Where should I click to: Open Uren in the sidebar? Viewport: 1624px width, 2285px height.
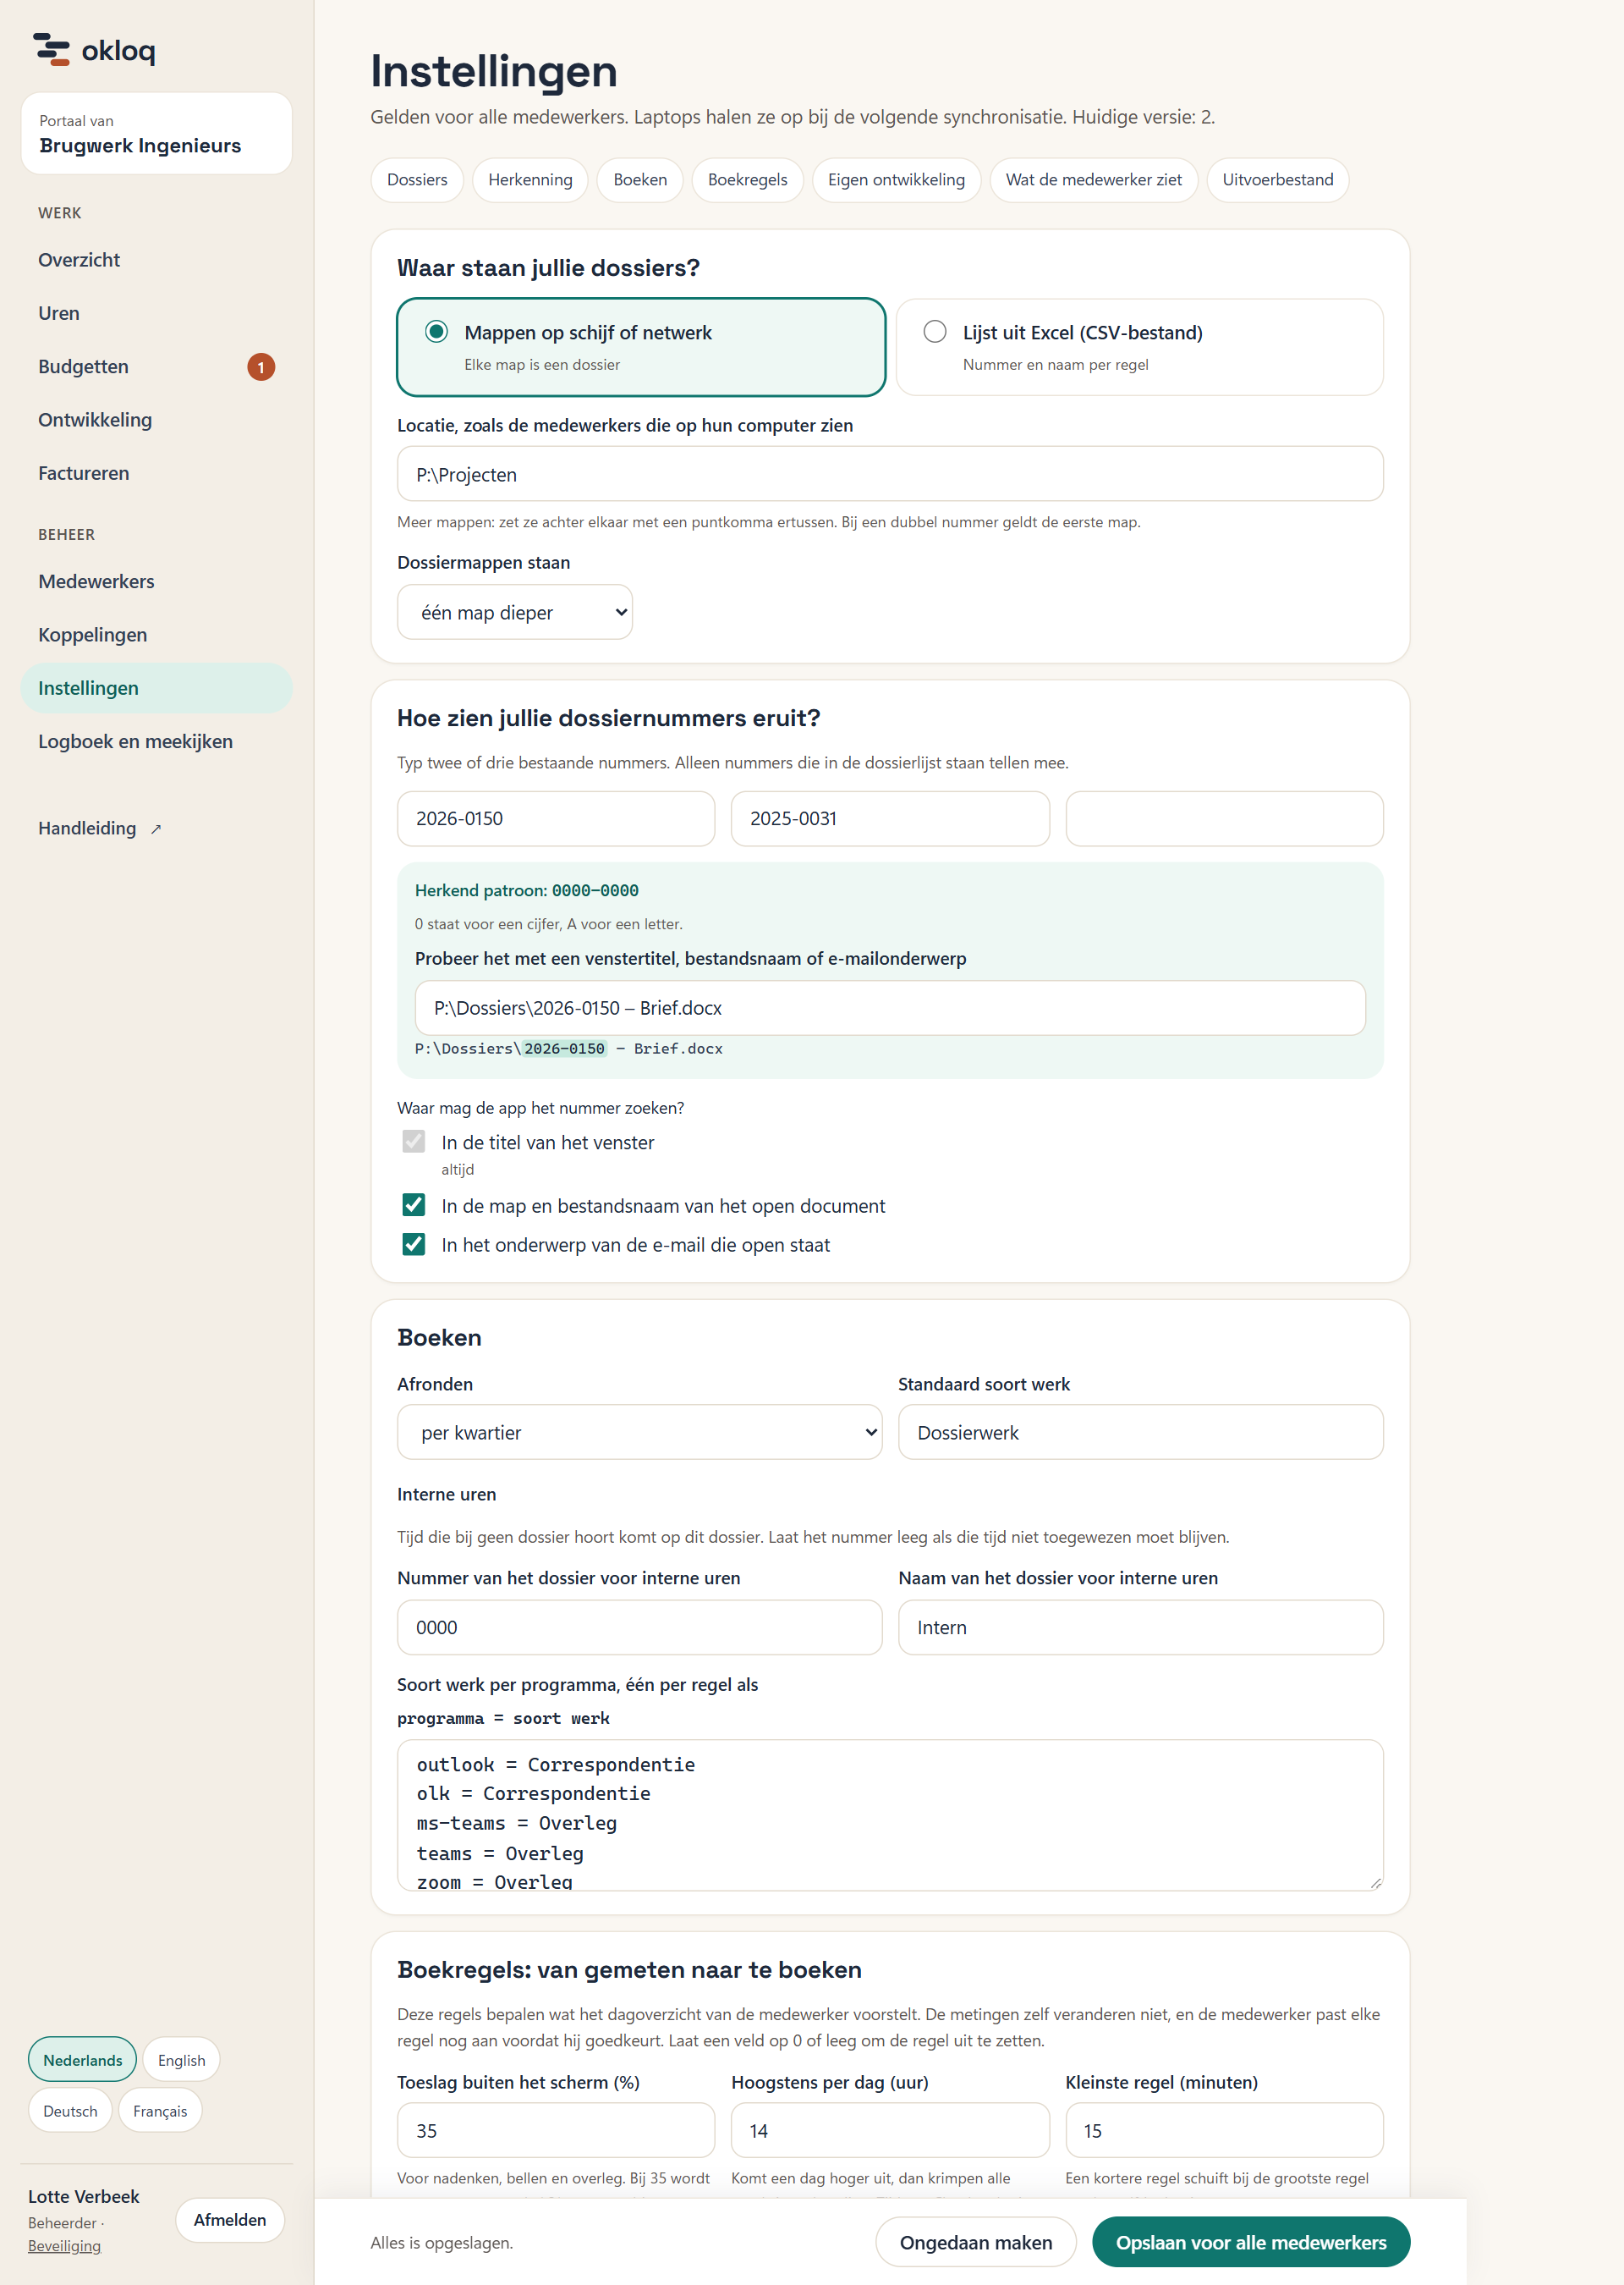coord(156,313)
